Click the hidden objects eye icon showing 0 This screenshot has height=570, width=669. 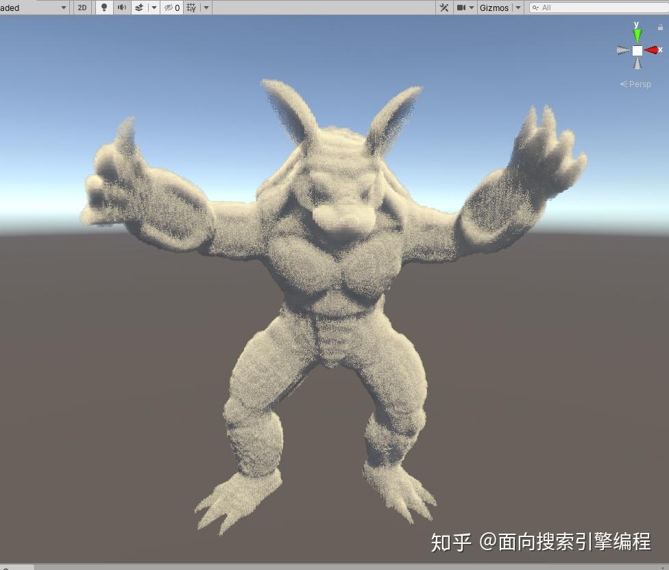pyautogui.click(x=170, y=8)
